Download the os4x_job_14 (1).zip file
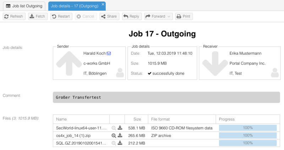284x150 pixels. pos(120,135)
